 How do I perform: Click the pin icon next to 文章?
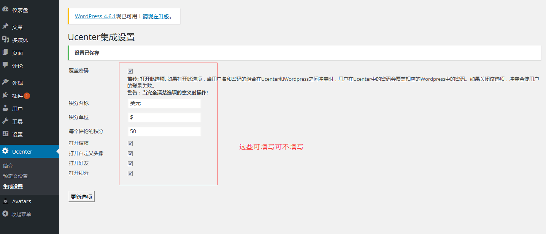(5, 27)
